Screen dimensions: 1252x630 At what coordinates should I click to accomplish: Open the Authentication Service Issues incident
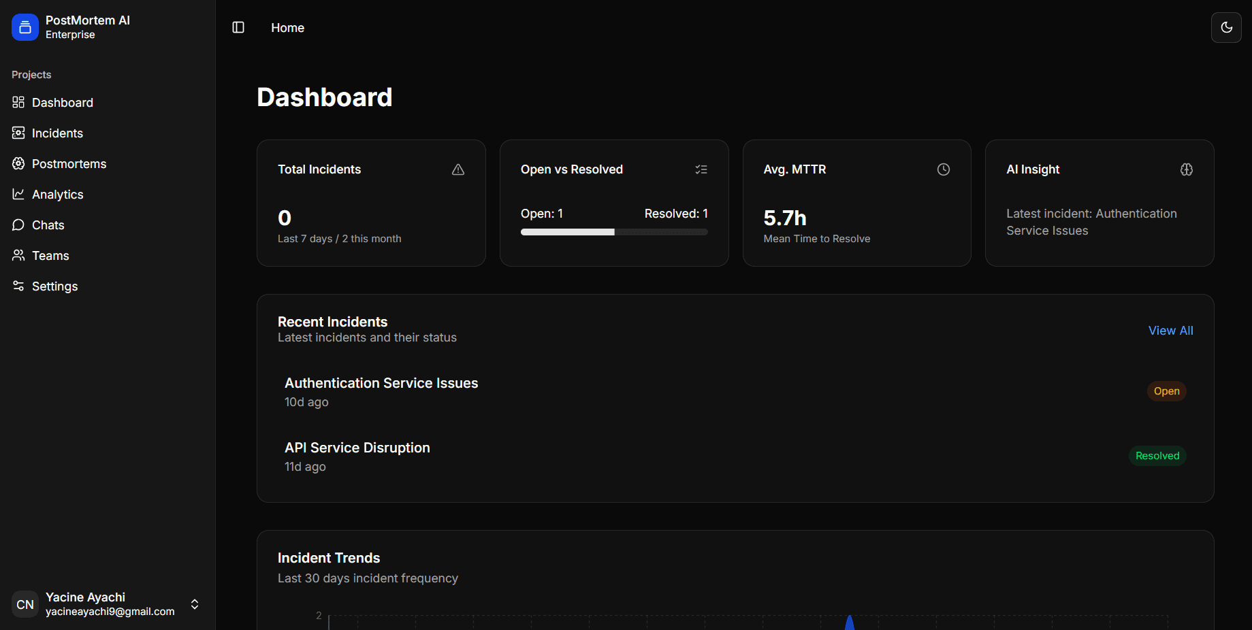[381, 384]
